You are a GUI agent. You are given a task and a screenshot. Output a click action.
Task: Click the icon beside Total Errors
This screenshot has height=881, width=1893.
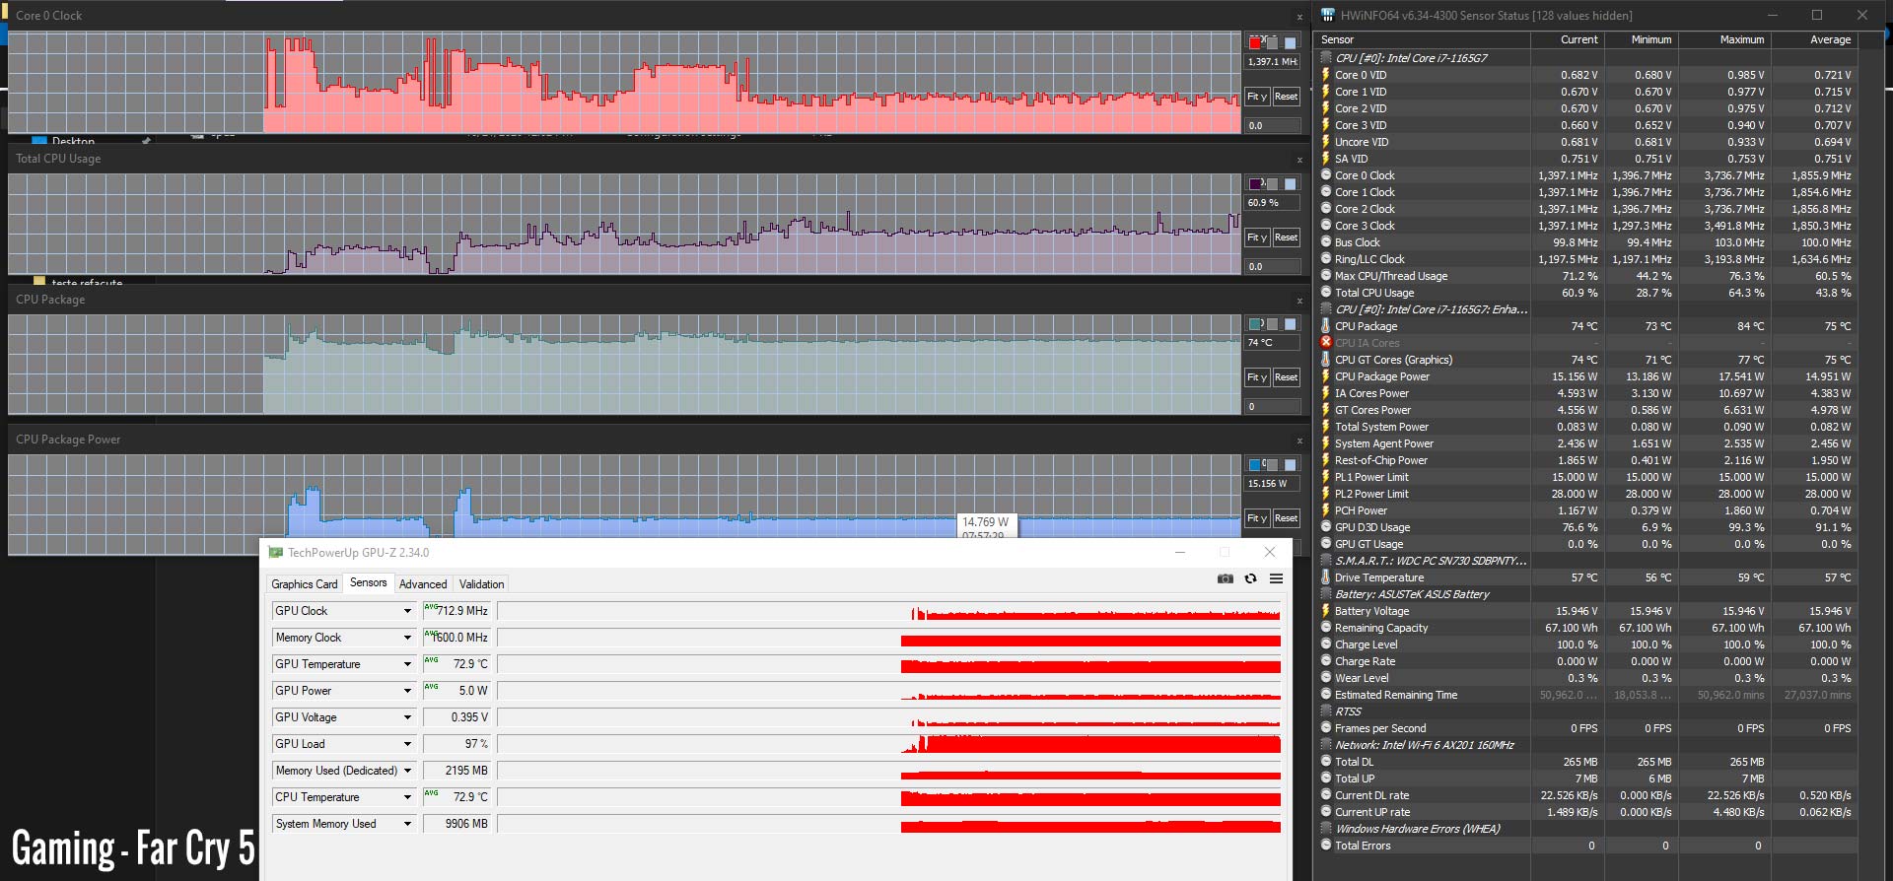point(1326,846)
